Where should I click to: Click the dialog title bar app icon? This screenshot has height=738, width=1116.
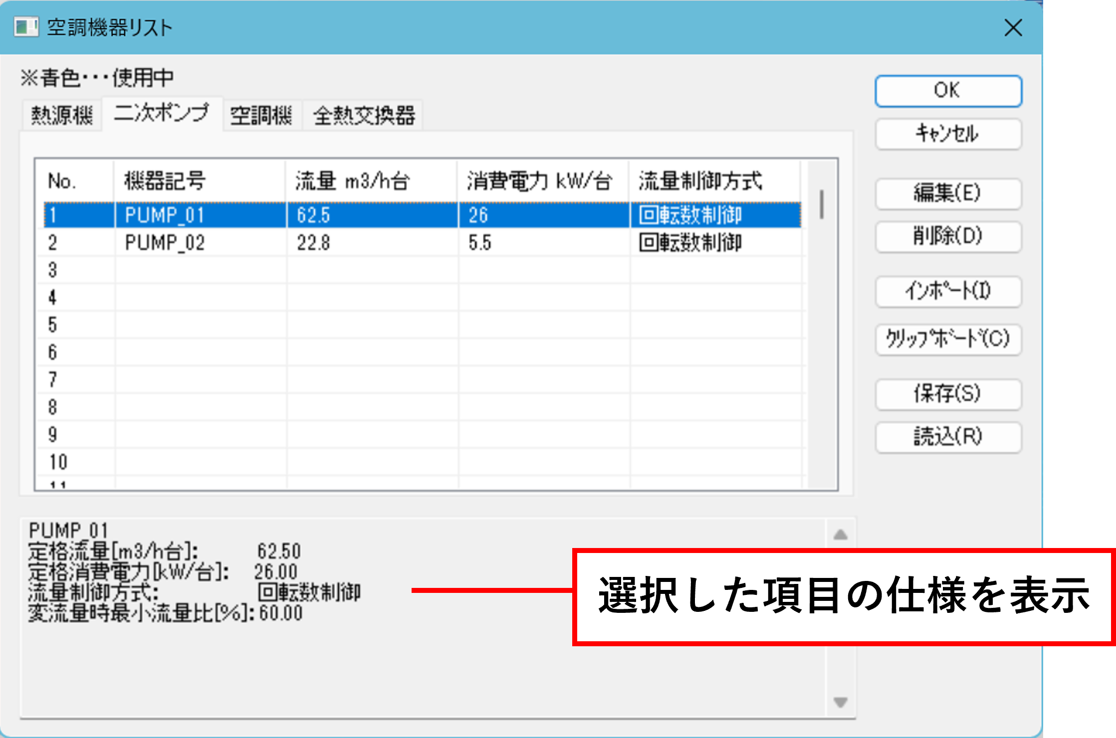click(26, 27)
